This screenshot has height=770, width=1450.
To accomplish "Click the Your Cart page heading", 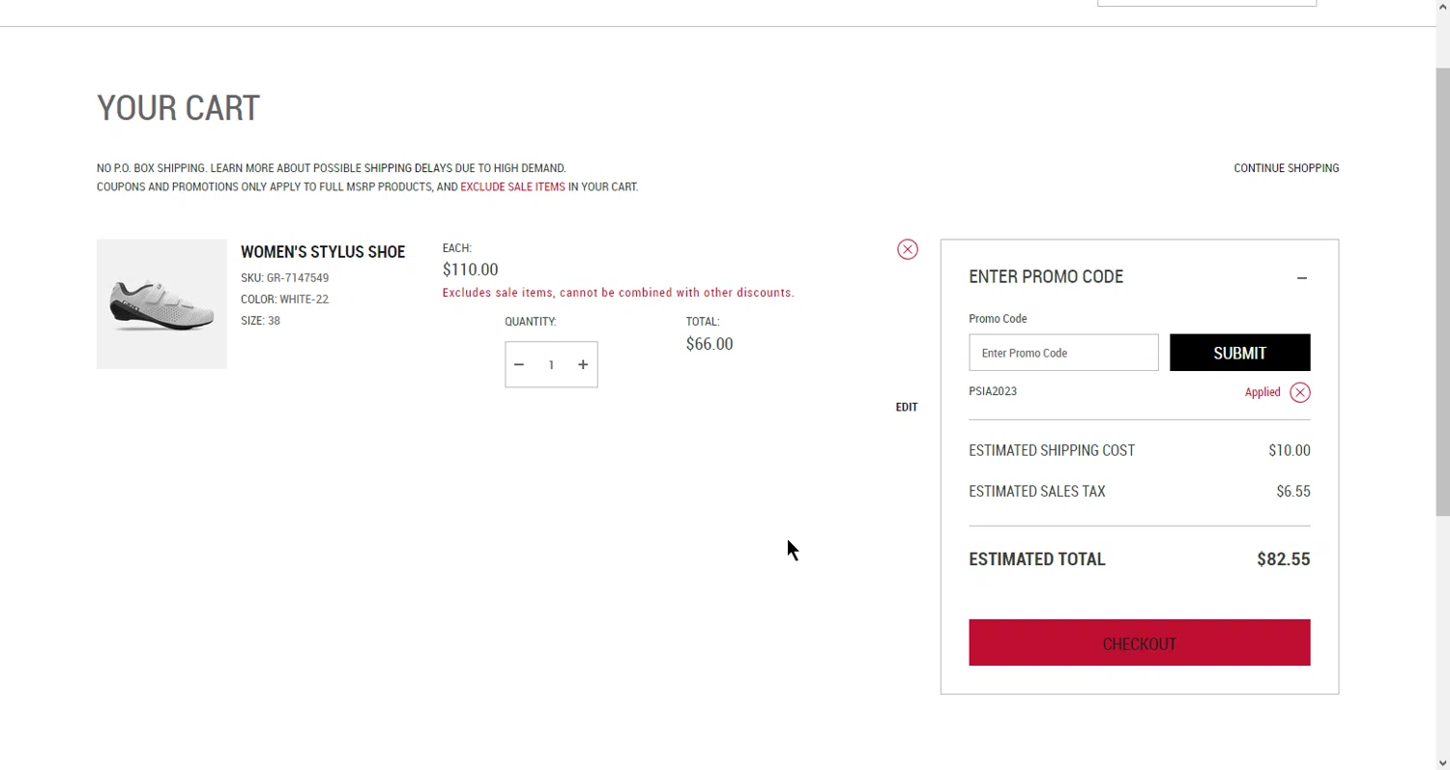I will tap(179, 108).
